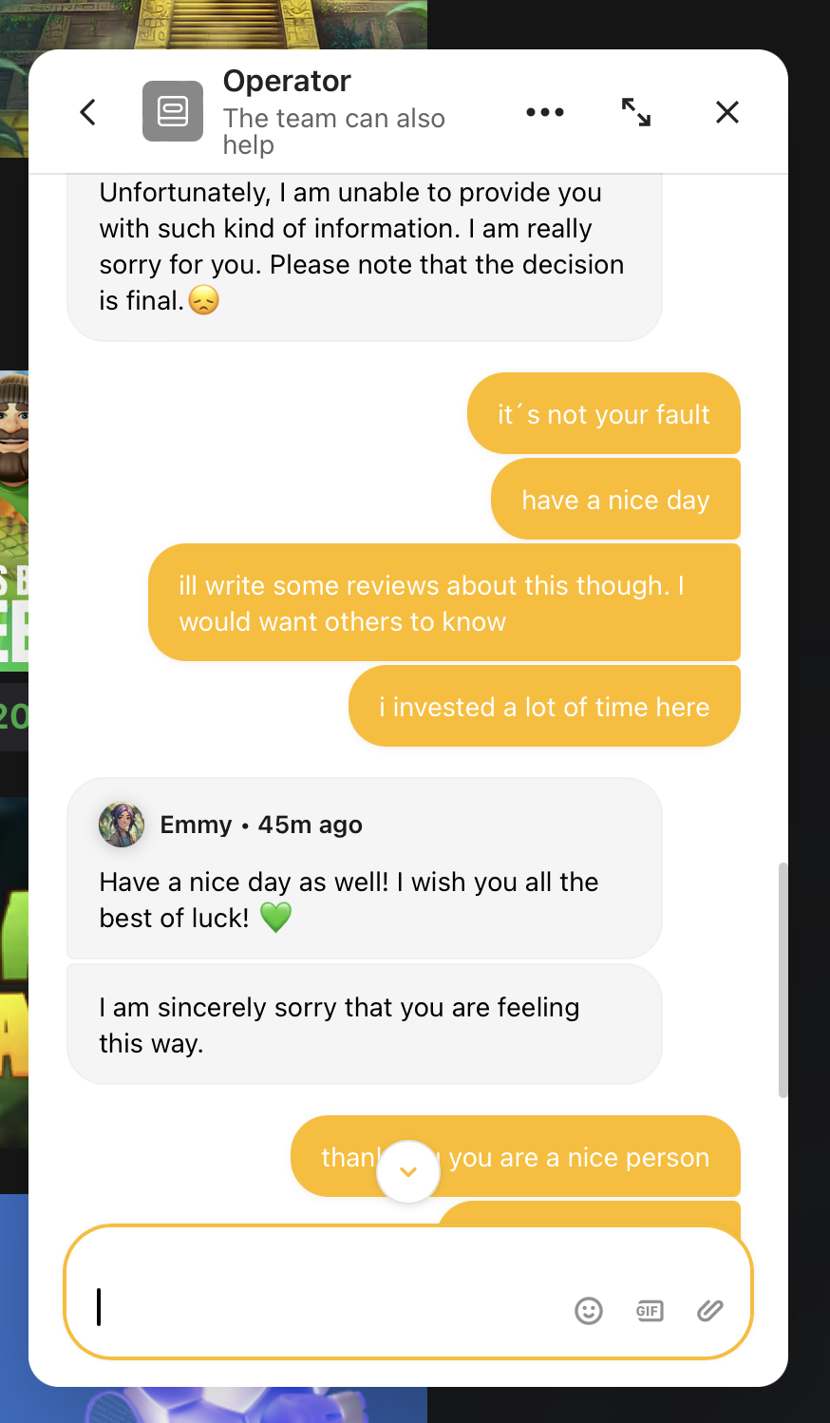Attach a file with the paperclip icon
The image size is (830, 1423).
(710, 1311)
